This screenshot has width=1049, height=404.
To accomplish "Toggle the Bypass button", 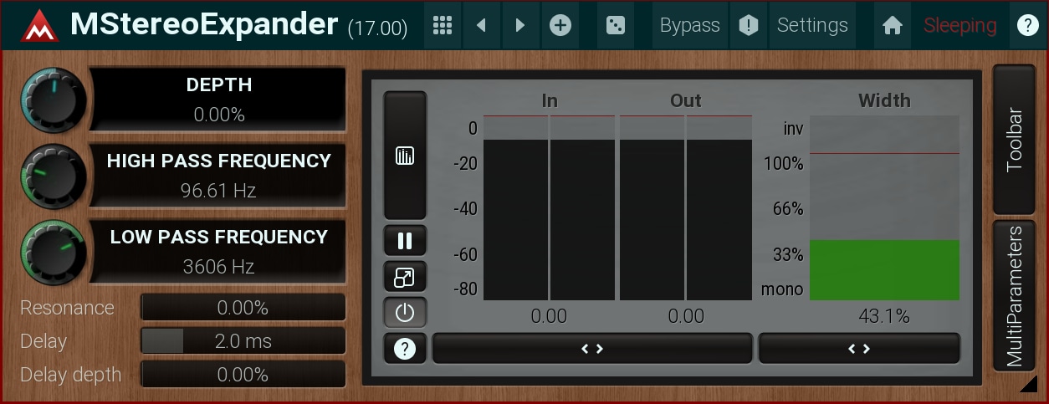I will [689, 25].
